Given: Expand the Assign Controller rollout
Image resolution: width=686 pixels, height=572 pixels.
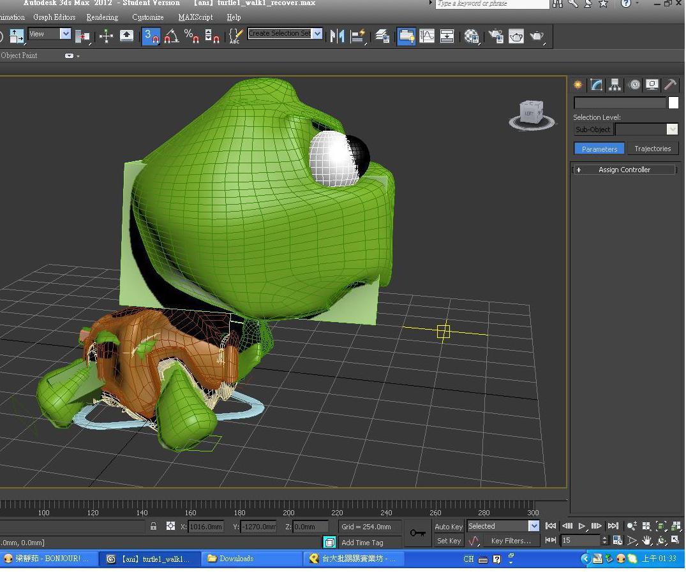Looking at the screenshot, I should tap(624, 170).
